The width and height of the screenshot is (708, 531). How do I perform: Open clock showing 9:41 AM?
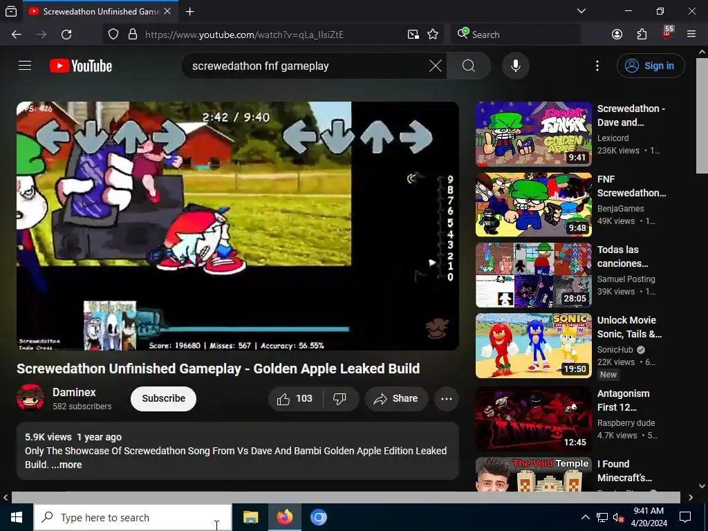(x=649, y=517)
